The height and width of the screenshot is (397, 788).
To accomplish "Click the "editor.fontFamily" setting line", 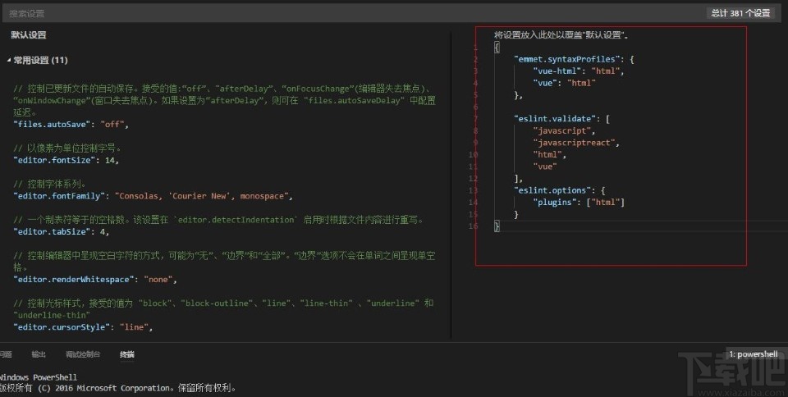I will coord(153,197).
